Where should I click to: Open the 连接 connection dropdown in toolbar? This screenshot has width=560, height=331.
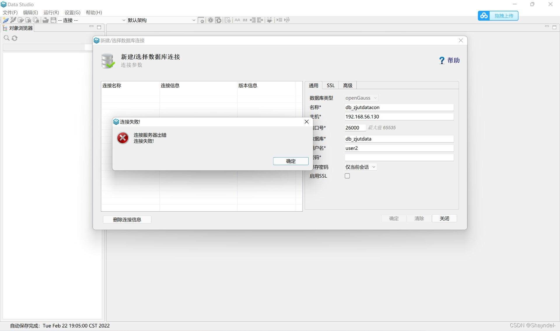123,20
